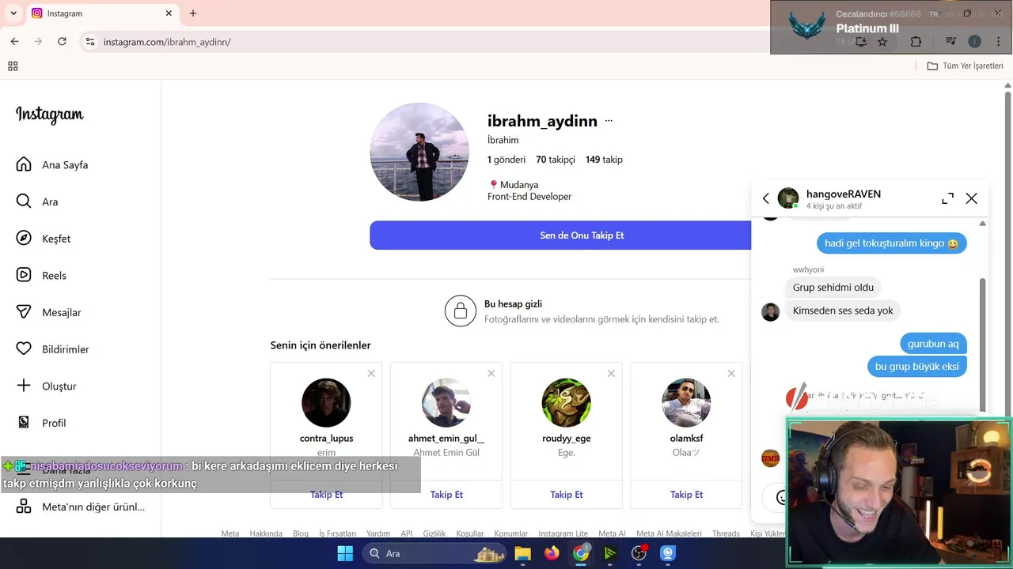Viewport: 1013px width, 569px height.
Task: Click the hangoveRAVEN chat title
Action: (x=843, y=194)
